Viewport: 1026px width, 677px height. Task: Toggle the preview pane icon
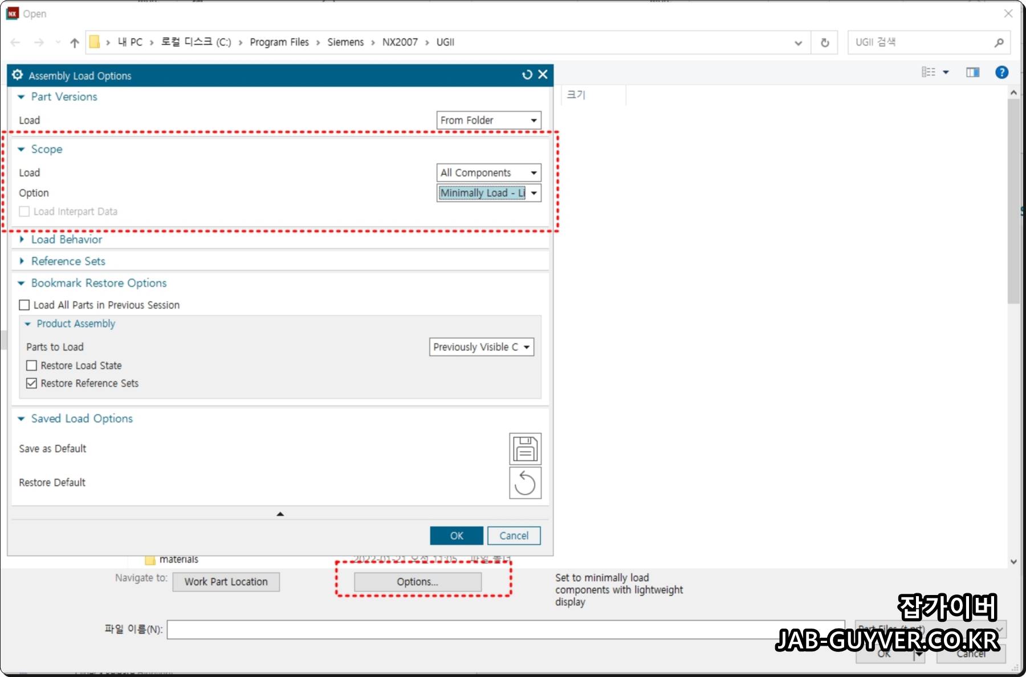pyautogui.click(x=973, y=72)
